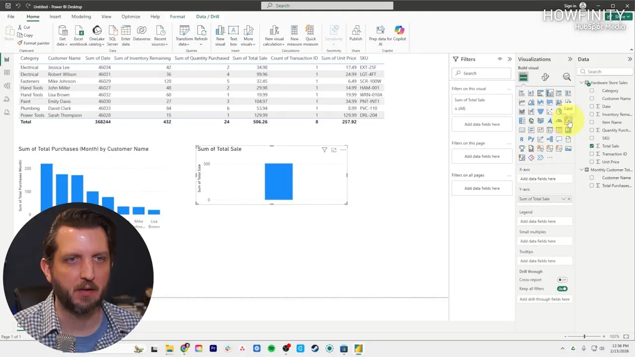Screen dimensions: 635x357
Task: Check the Date field checkbox
Action: coord(591,107)
